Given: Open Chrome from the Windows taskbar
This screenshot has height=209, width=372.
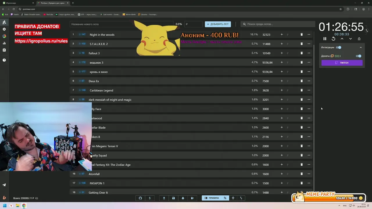Looking at the screenshot, I should pyautogui.click(x=24, y=206).
